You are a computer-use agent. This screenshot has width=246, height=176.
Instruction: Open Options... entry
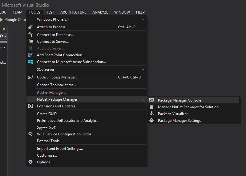(x=87, y=162)
